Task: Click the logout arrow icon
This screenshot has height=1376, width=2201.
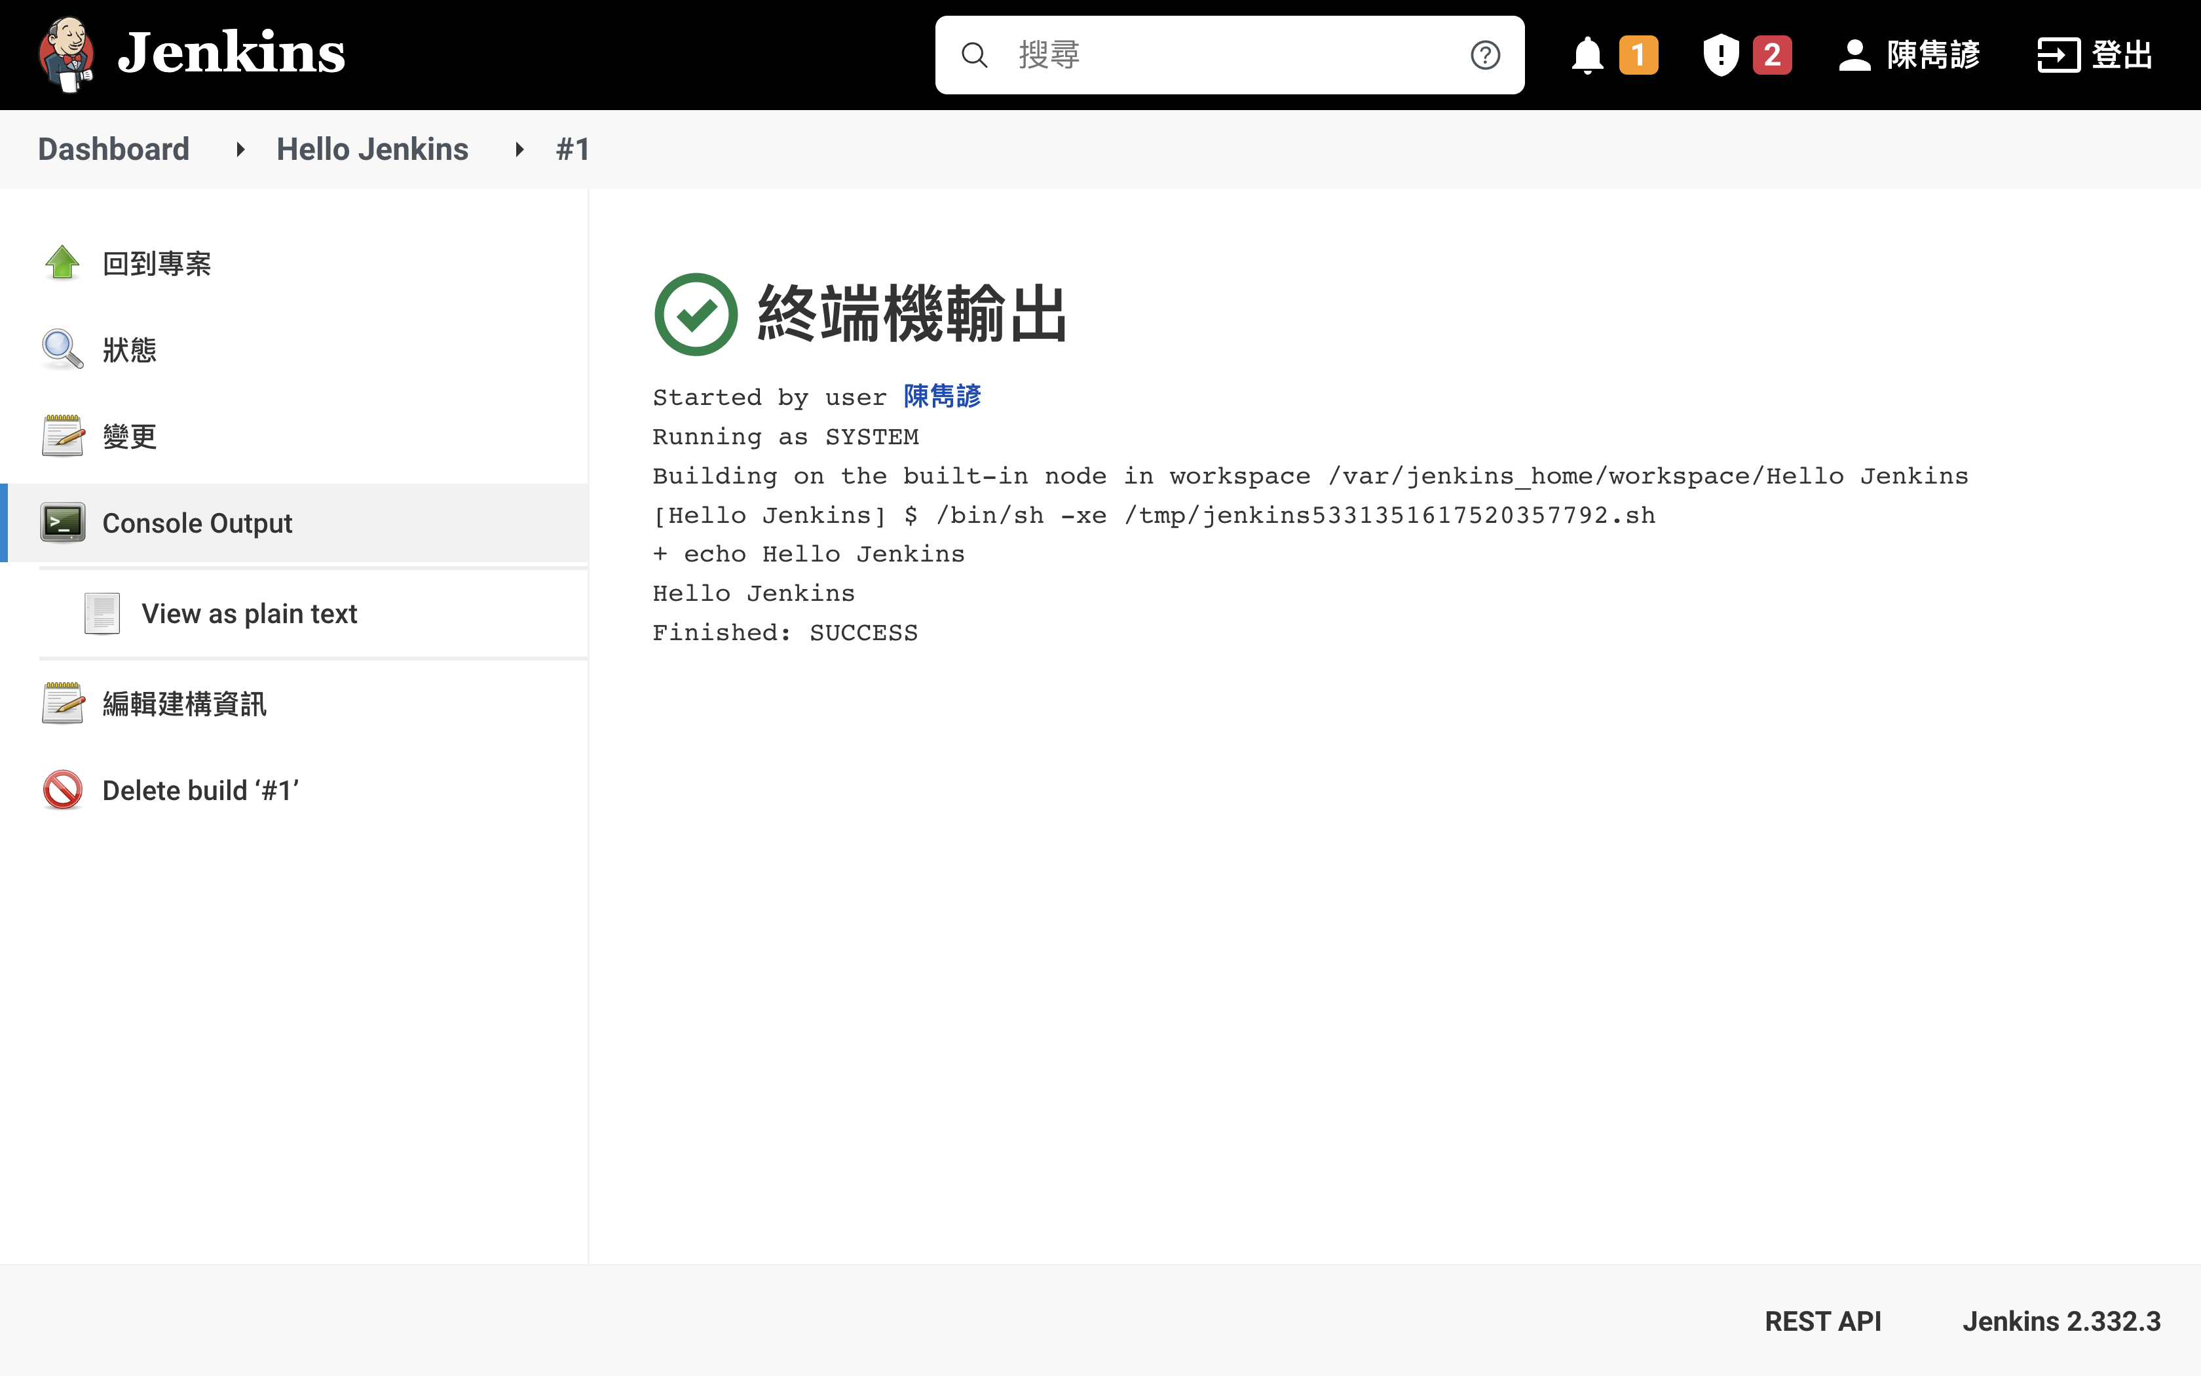Action: click(x=2058, y=56)
